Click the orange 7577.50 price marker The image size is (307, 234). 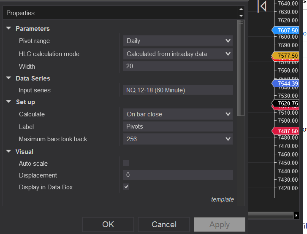coord(286,56)
